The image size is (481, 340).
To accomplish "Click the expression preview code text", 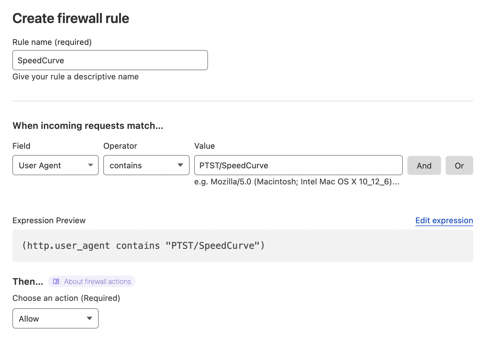I will click(143, 246).
